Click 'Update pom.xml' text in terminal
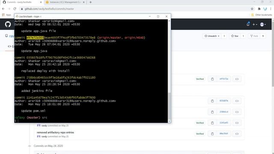Screen dimensions: 274x154 (x=33, y=111)
